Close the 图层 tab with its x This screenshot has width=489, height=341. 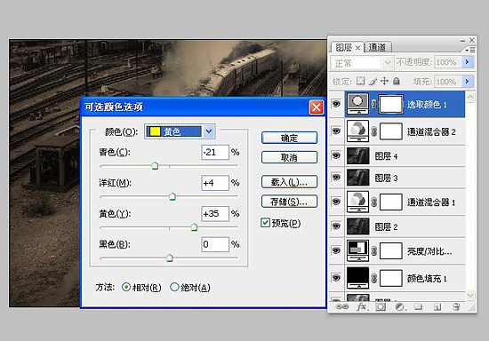pos(358,48)
